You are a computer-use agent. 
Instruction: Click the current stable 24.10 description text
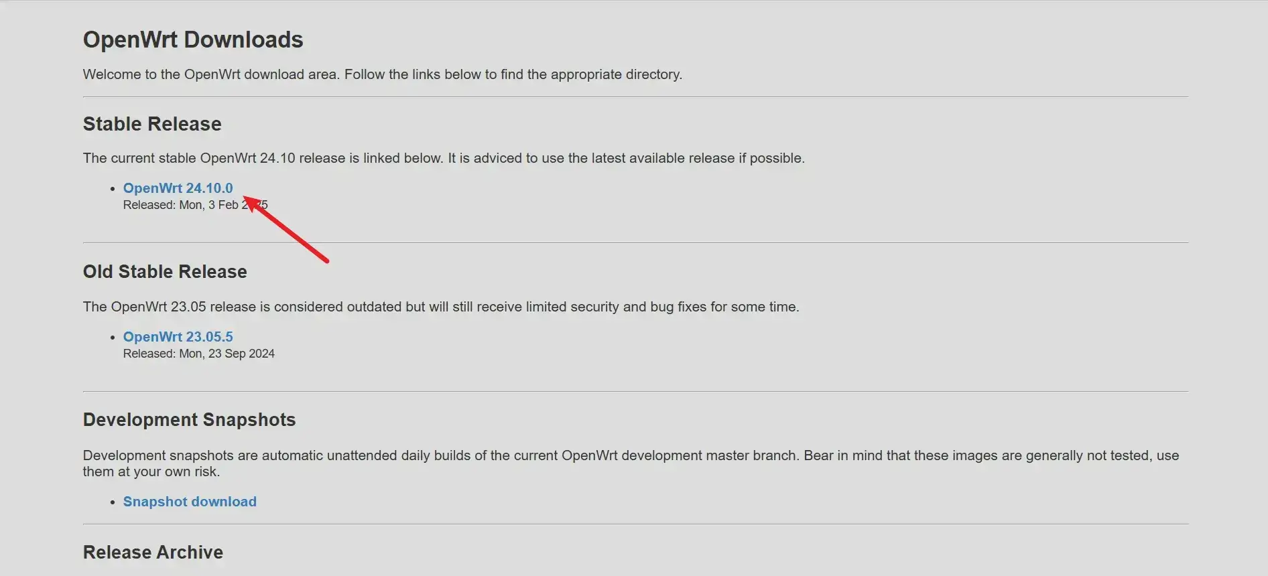[444, 158]
